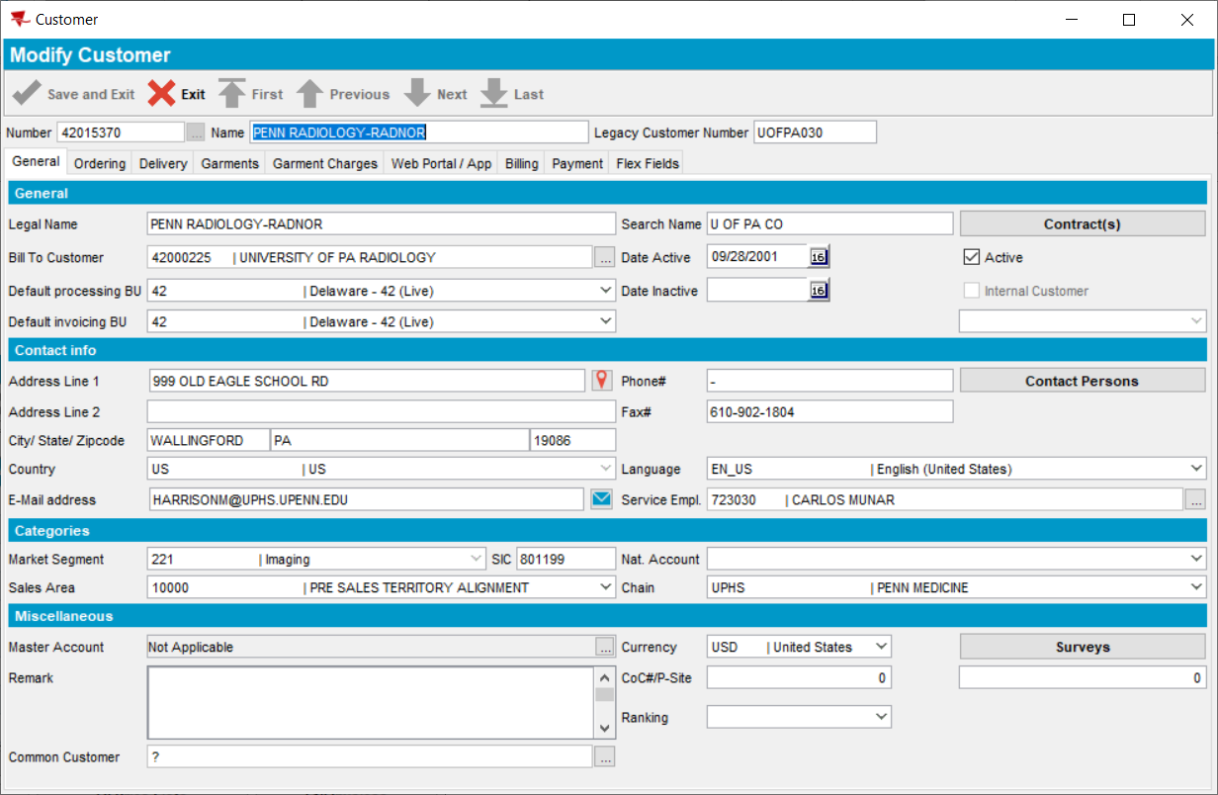This screenshot has width=1218, height=795.
Task: Click the red X Exit icon
Action: click(x=162, y=94)
